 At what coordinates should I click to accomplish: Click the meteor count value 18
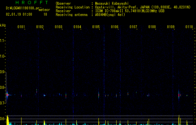[45, 14]
